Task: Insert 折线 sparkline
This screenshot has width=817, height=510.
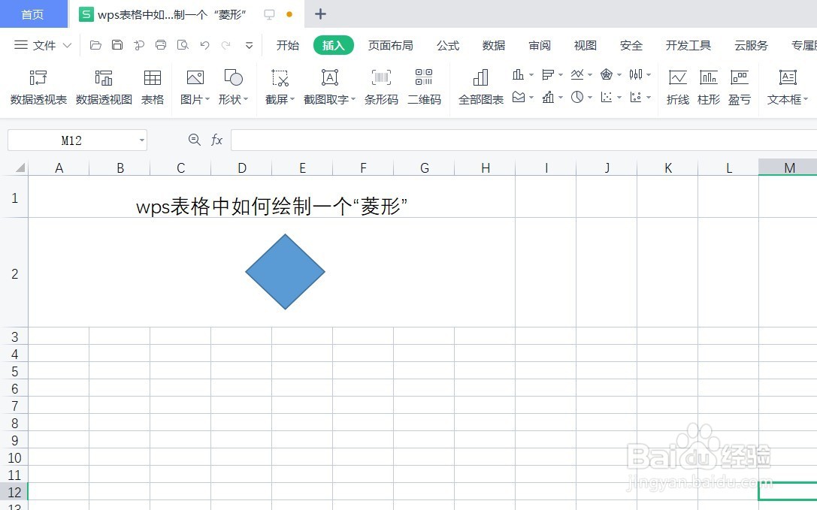Action: [x=677, y=88]
